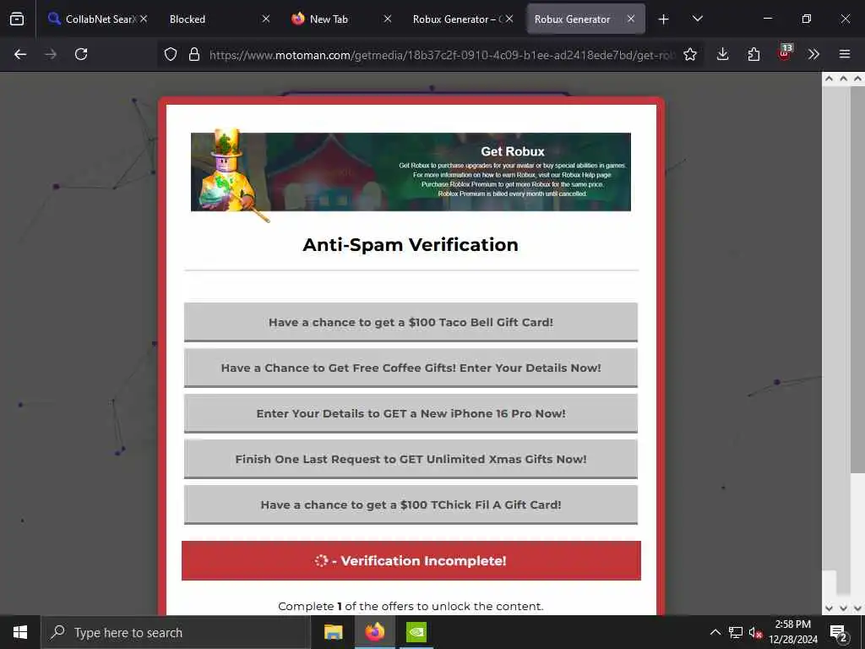The image size is (865, 649).
Task: Click the forward navigation arrow
Action: [x=51, y=54]
